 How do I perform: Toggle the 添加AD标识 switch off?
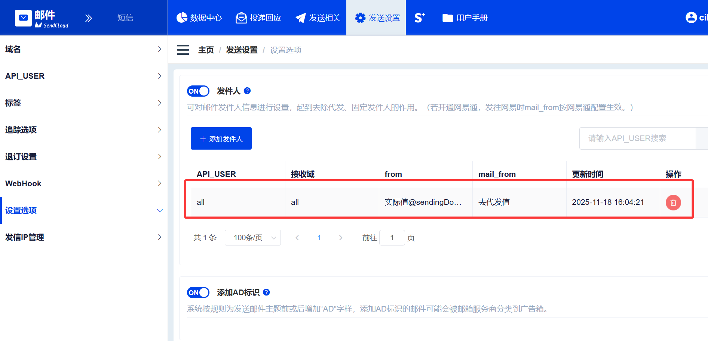(x=198, y=292)
